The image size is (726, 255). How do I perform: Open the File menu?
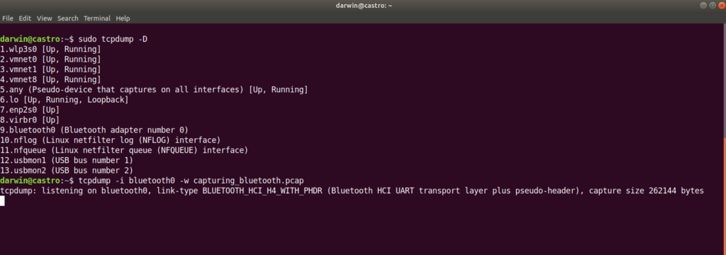pyautogui.click(x=7, y=18)
